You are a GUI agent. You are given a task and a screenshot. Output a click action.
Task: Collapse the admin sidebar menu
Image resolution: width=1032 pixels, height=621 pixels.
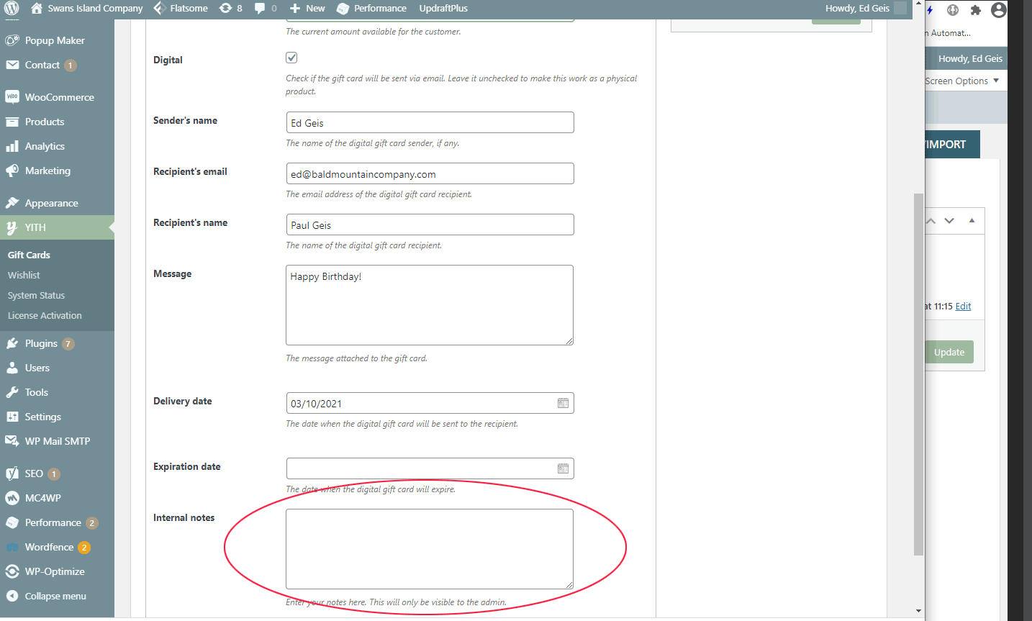tap(47, 596)
